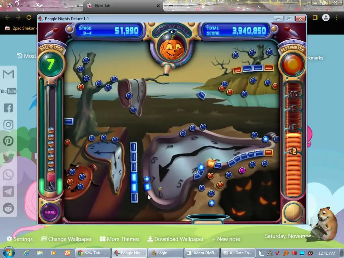Image resolution: width=344 pixels, height=258 pixels.
Task: Open the YouTube sidebar icon
Action: 8,91
